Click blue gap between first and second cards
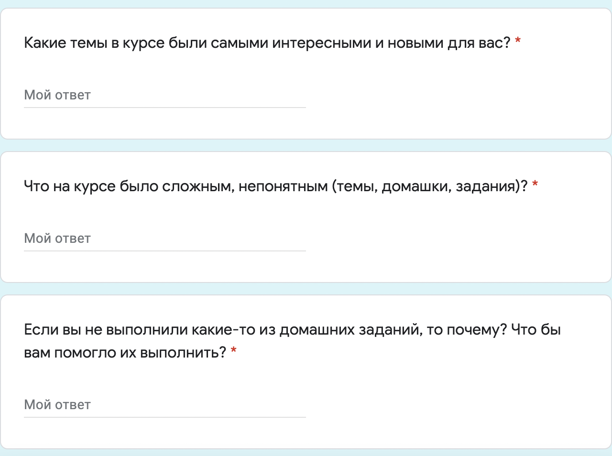The height and width of the screenshot is (456, 612). [306, 145]
